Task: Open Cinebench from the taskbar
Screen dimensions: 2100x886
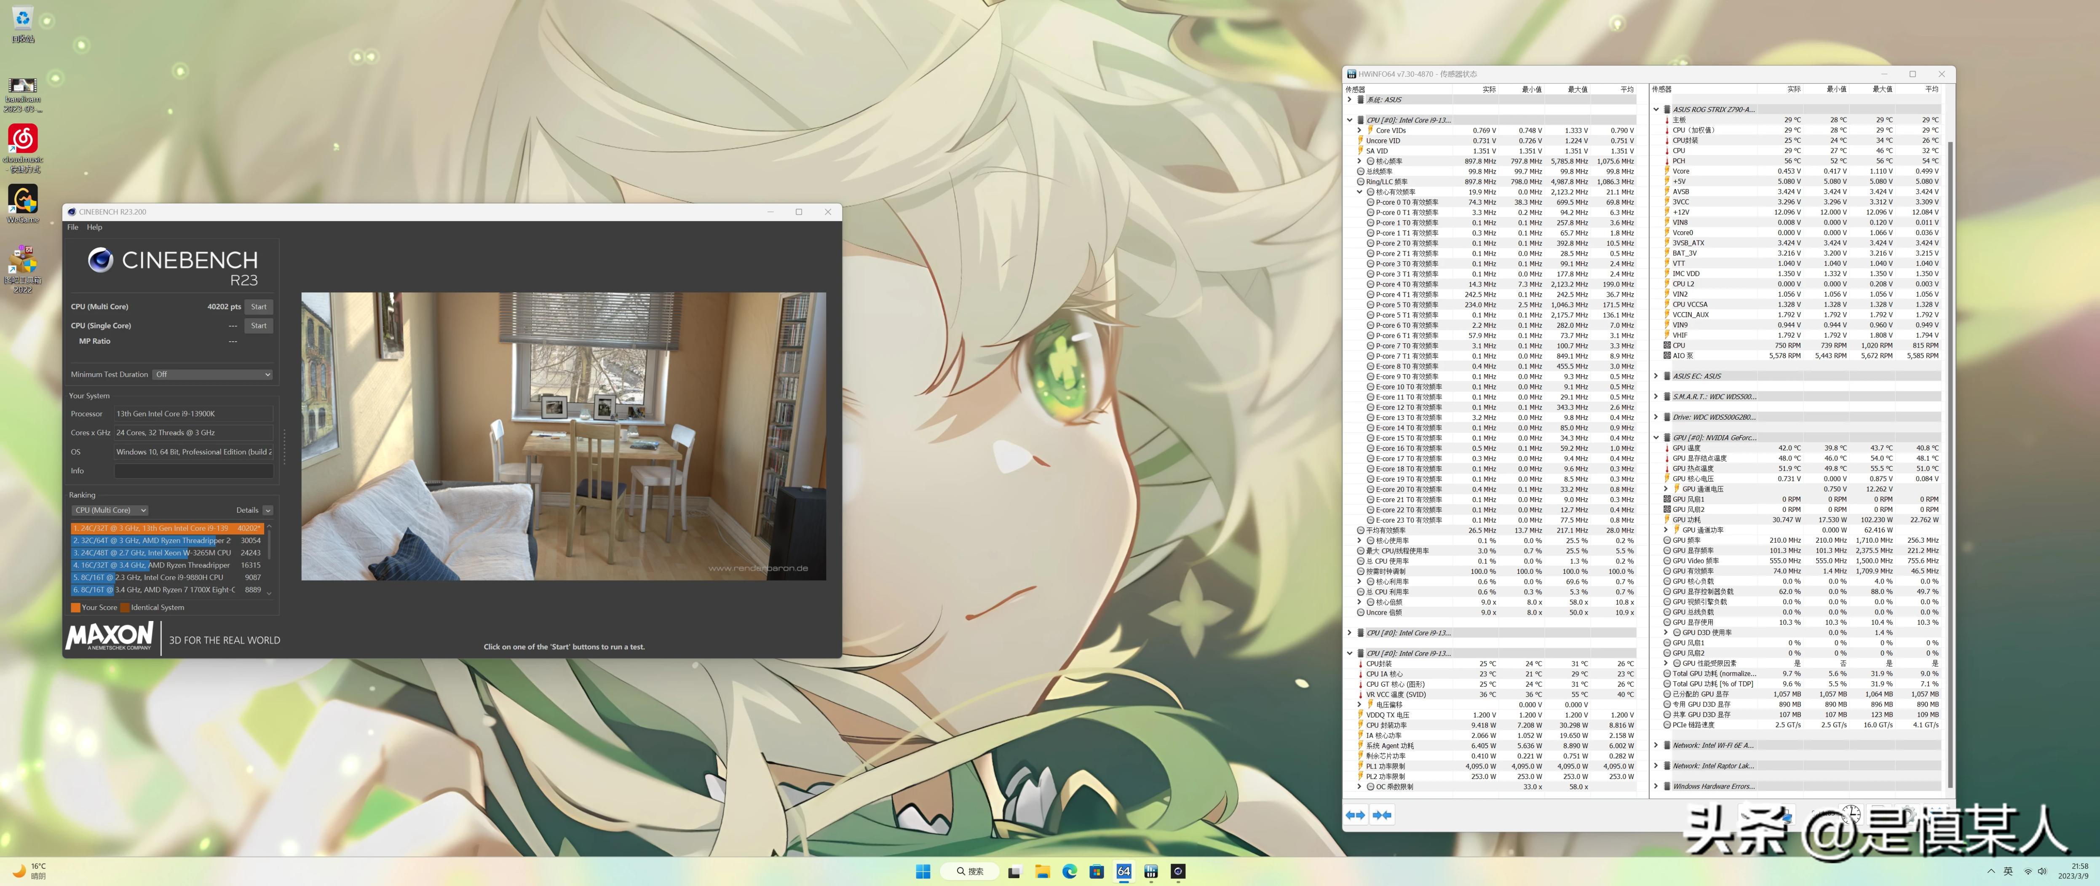Action: click(1178, 871)
